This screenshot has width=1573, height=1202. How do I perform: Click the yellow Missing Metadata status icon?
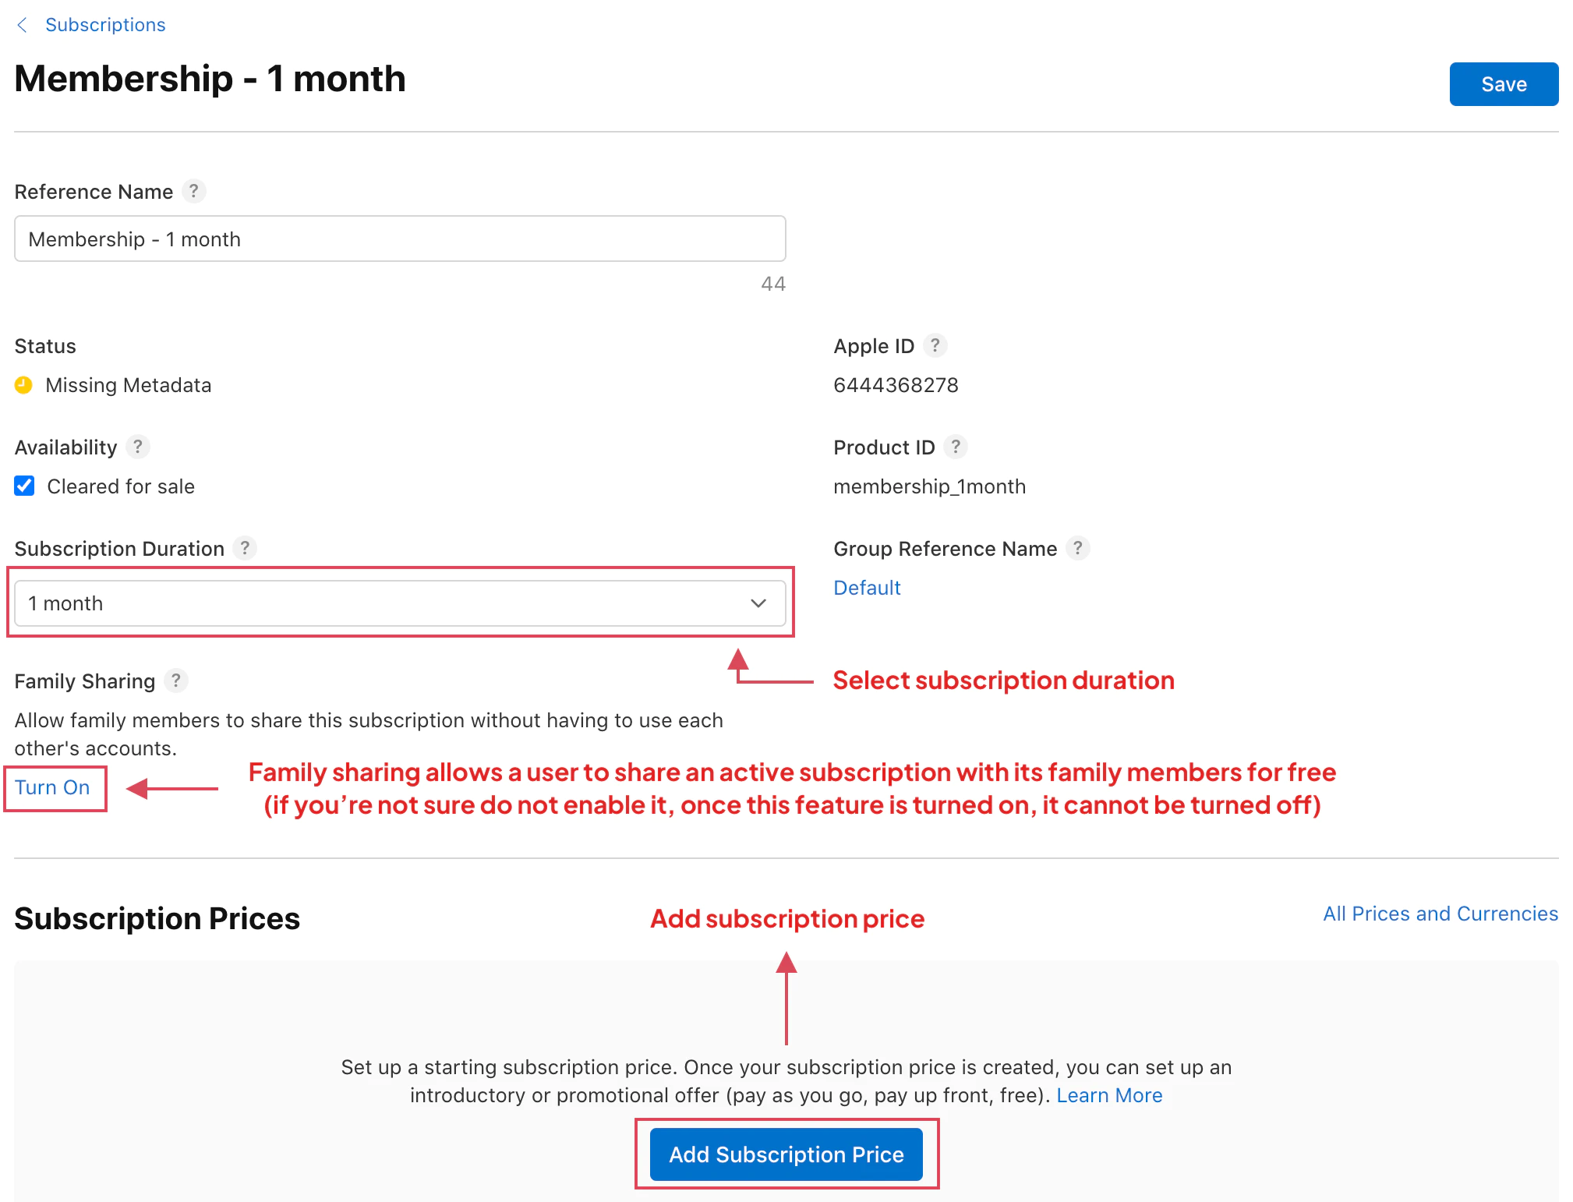[23, 384]
